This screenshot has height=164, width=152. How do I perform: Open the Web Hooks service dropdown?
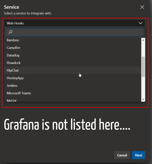(74, 23)
